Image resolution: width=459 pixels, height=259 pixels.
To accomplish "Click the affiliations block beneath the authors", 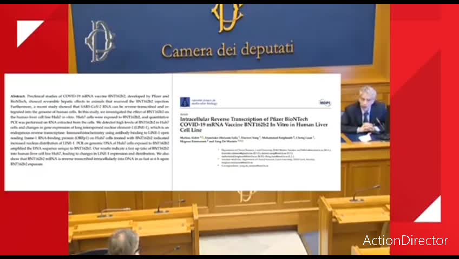I will 274,158.
